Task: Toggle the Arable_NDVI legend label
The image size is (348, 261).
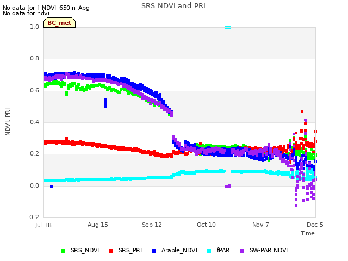Action: point(179,250)
